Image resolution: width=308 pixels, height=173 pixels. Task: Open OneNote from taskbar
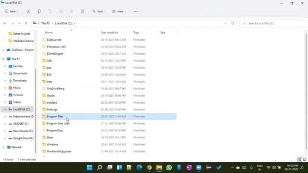(x=189, y=167)
